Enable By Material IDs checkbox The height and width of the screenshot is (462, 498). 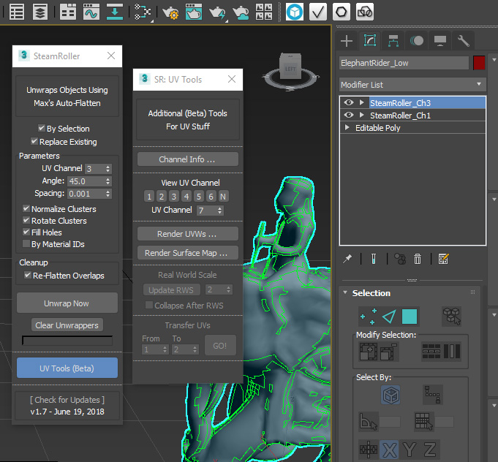26,244
